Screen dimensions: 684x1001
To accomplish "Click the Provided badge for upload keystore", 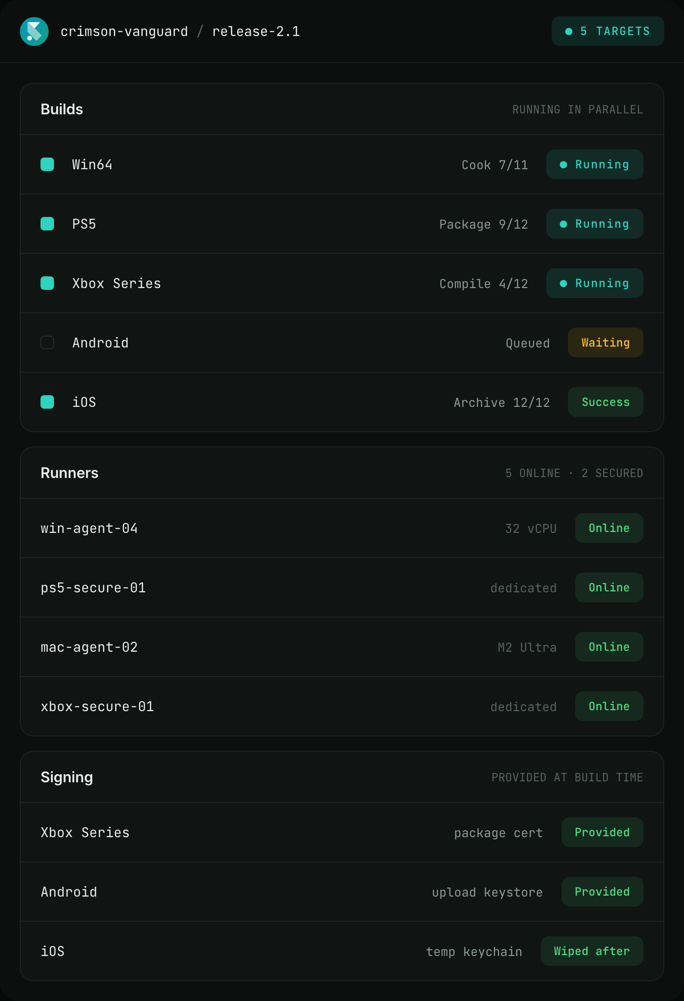I will click(x=602, y=892).
